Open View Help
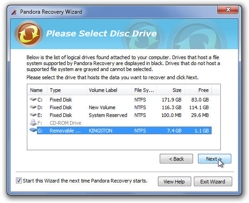This screenshot has height=203, width=249. [174, 182]
